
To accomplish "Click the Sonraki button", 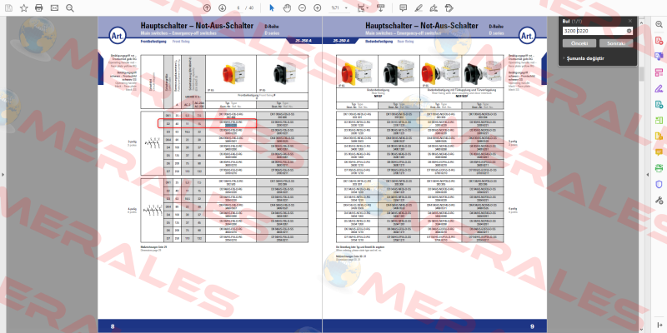I will 616,43.
